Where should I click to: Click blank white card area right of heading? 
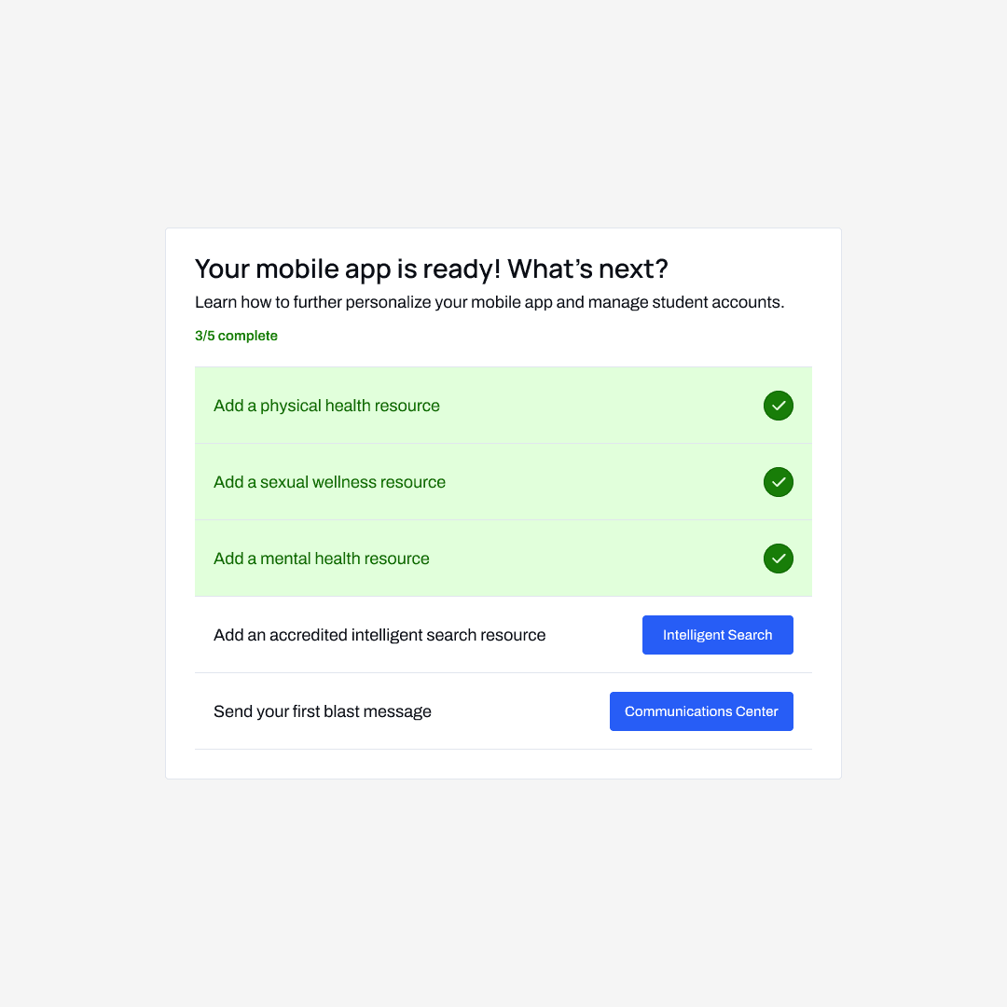(755, 269)
